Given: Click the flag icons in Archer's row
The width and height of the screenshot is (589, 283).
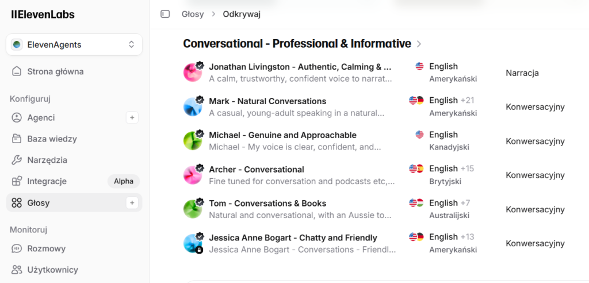Looking at the screenshot, I should coord(416,169).
